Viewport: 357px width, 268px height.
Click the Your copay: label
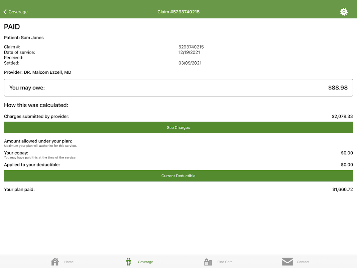click(16, 153)
